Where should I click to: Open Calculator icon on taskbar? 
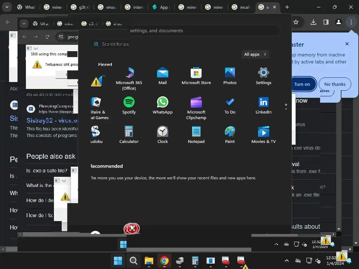[x=195, y=261]
